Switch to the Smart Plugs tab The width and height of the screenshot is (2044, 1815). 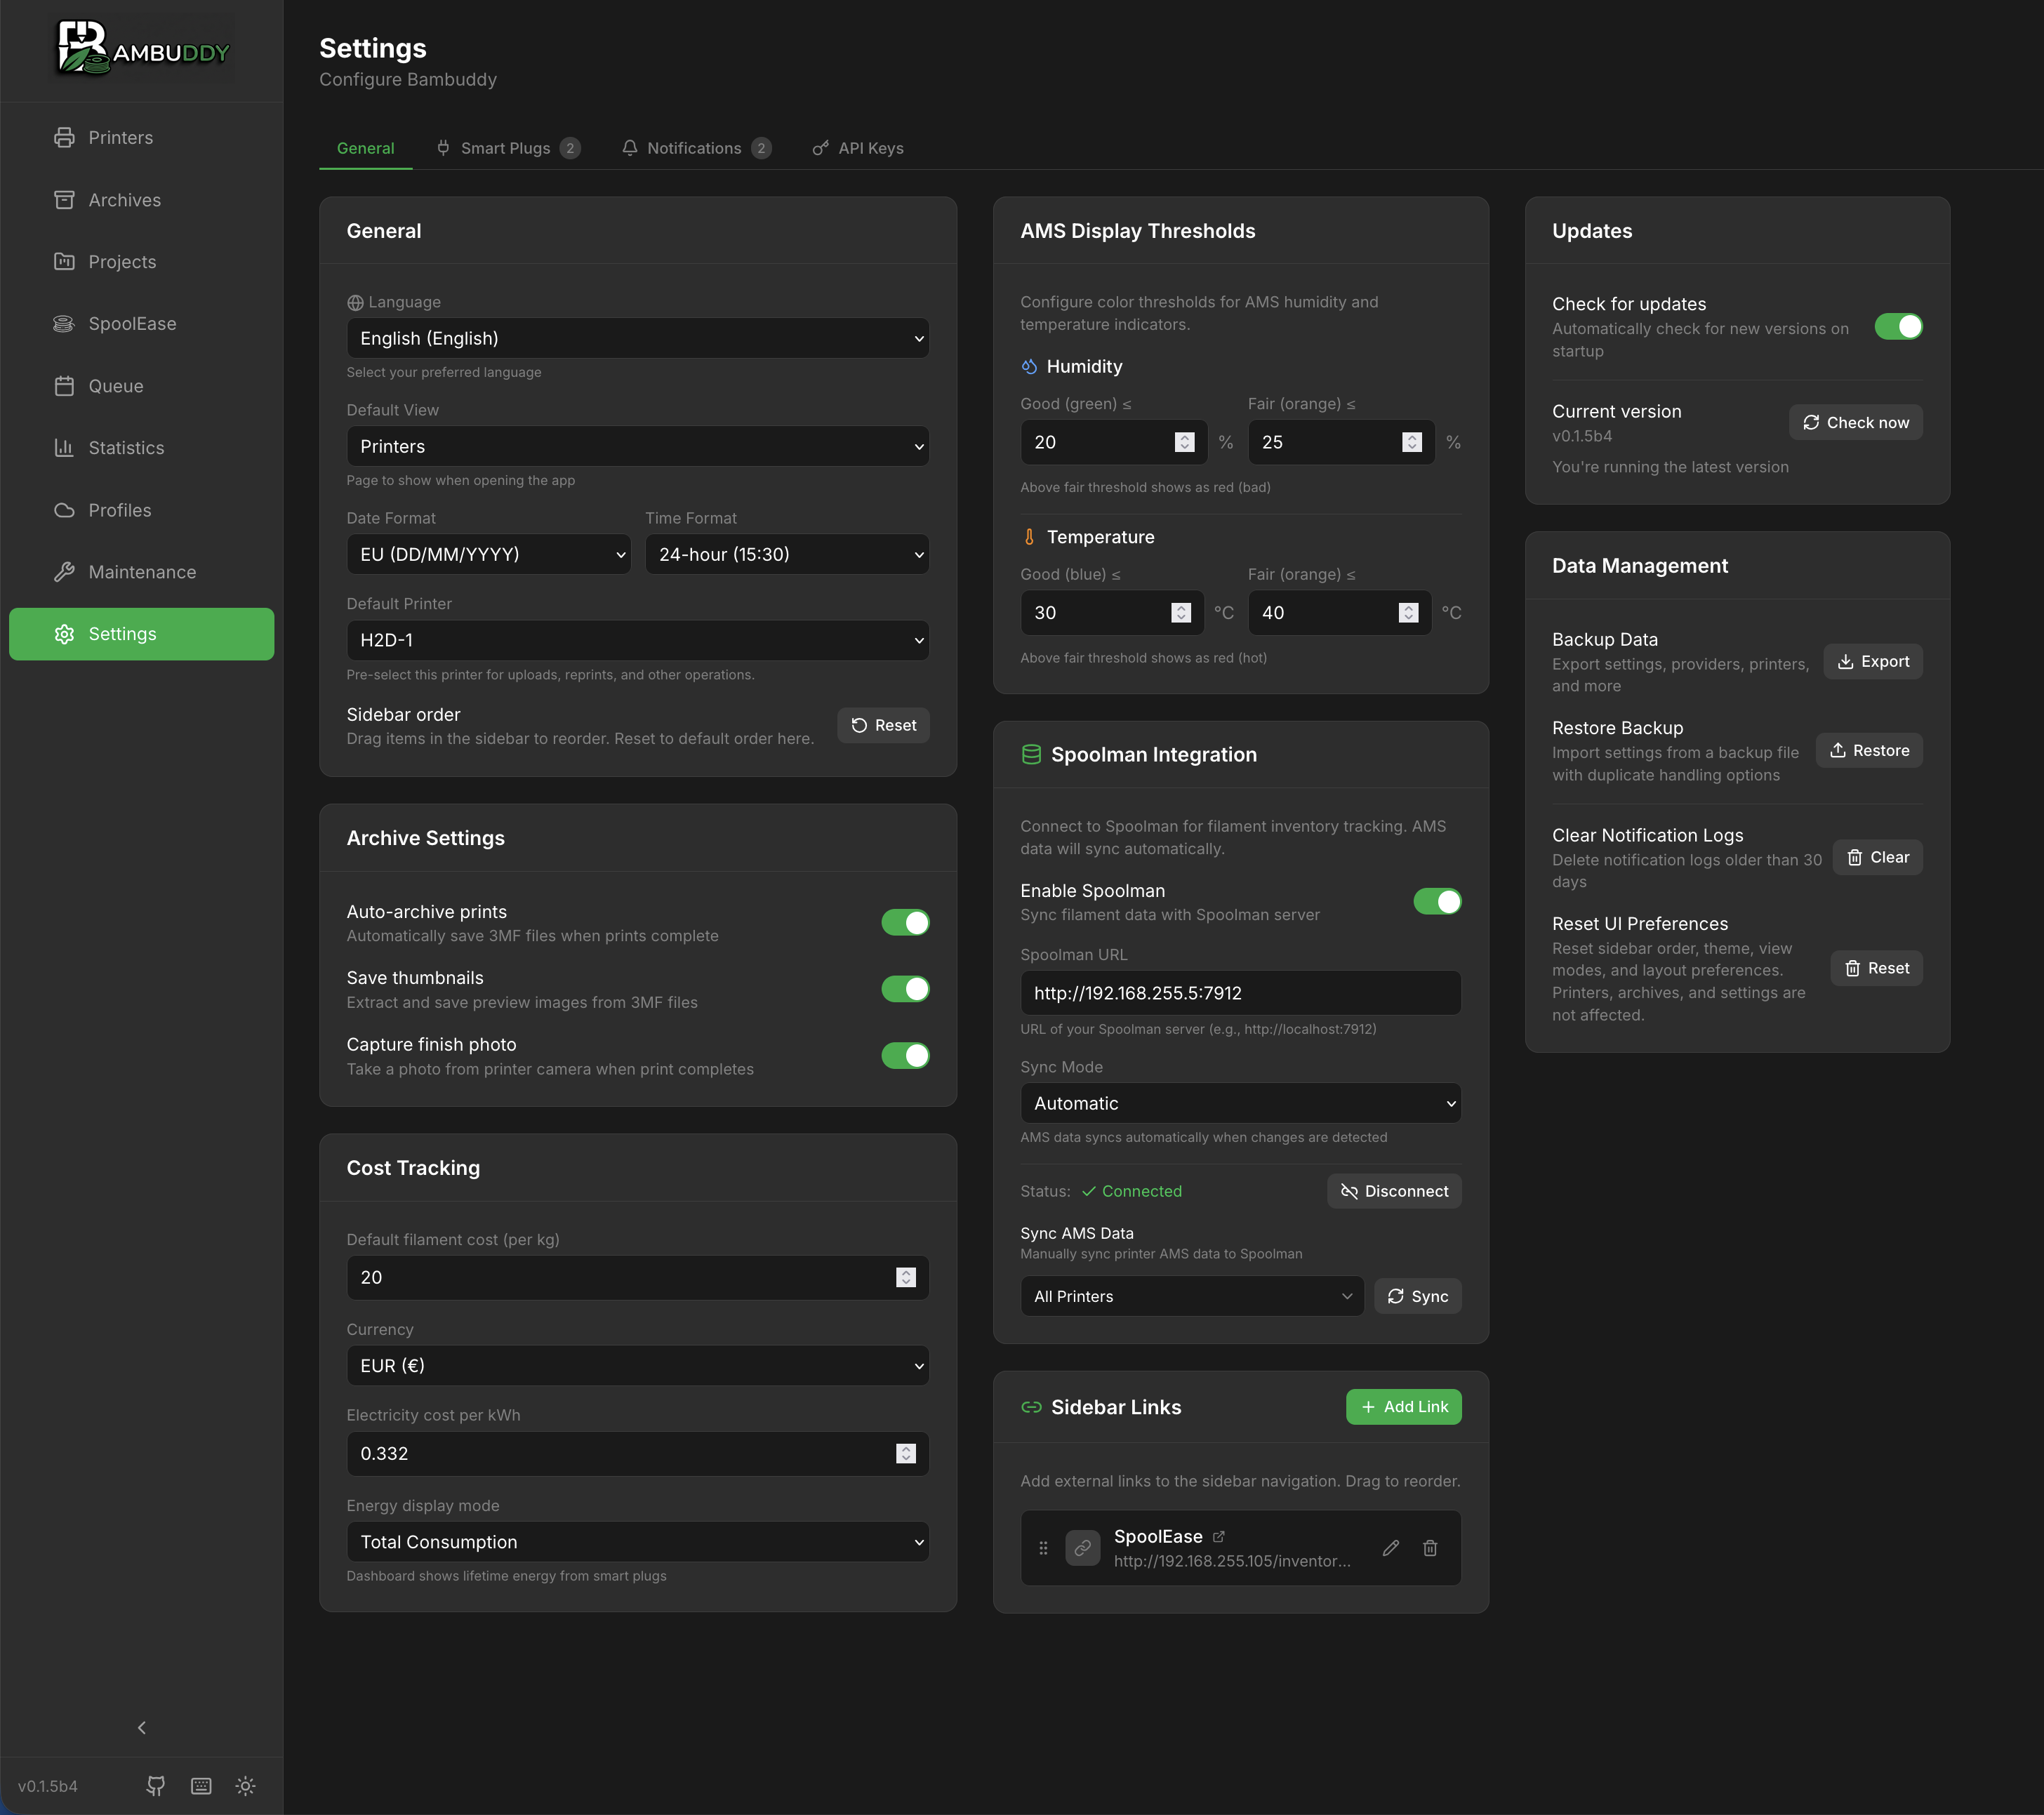[508, 148]
